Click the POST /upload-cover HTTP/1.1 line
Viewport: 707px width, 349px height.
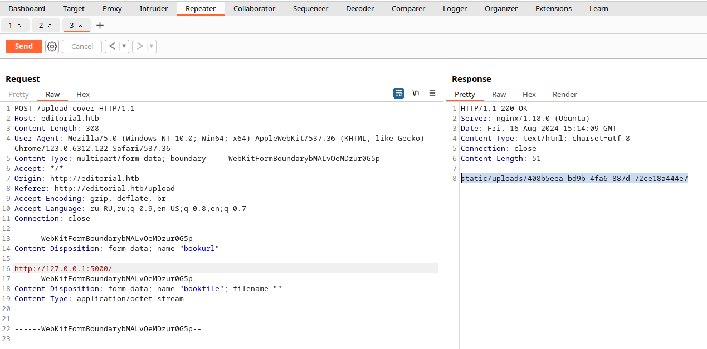[x=75, y=109]
